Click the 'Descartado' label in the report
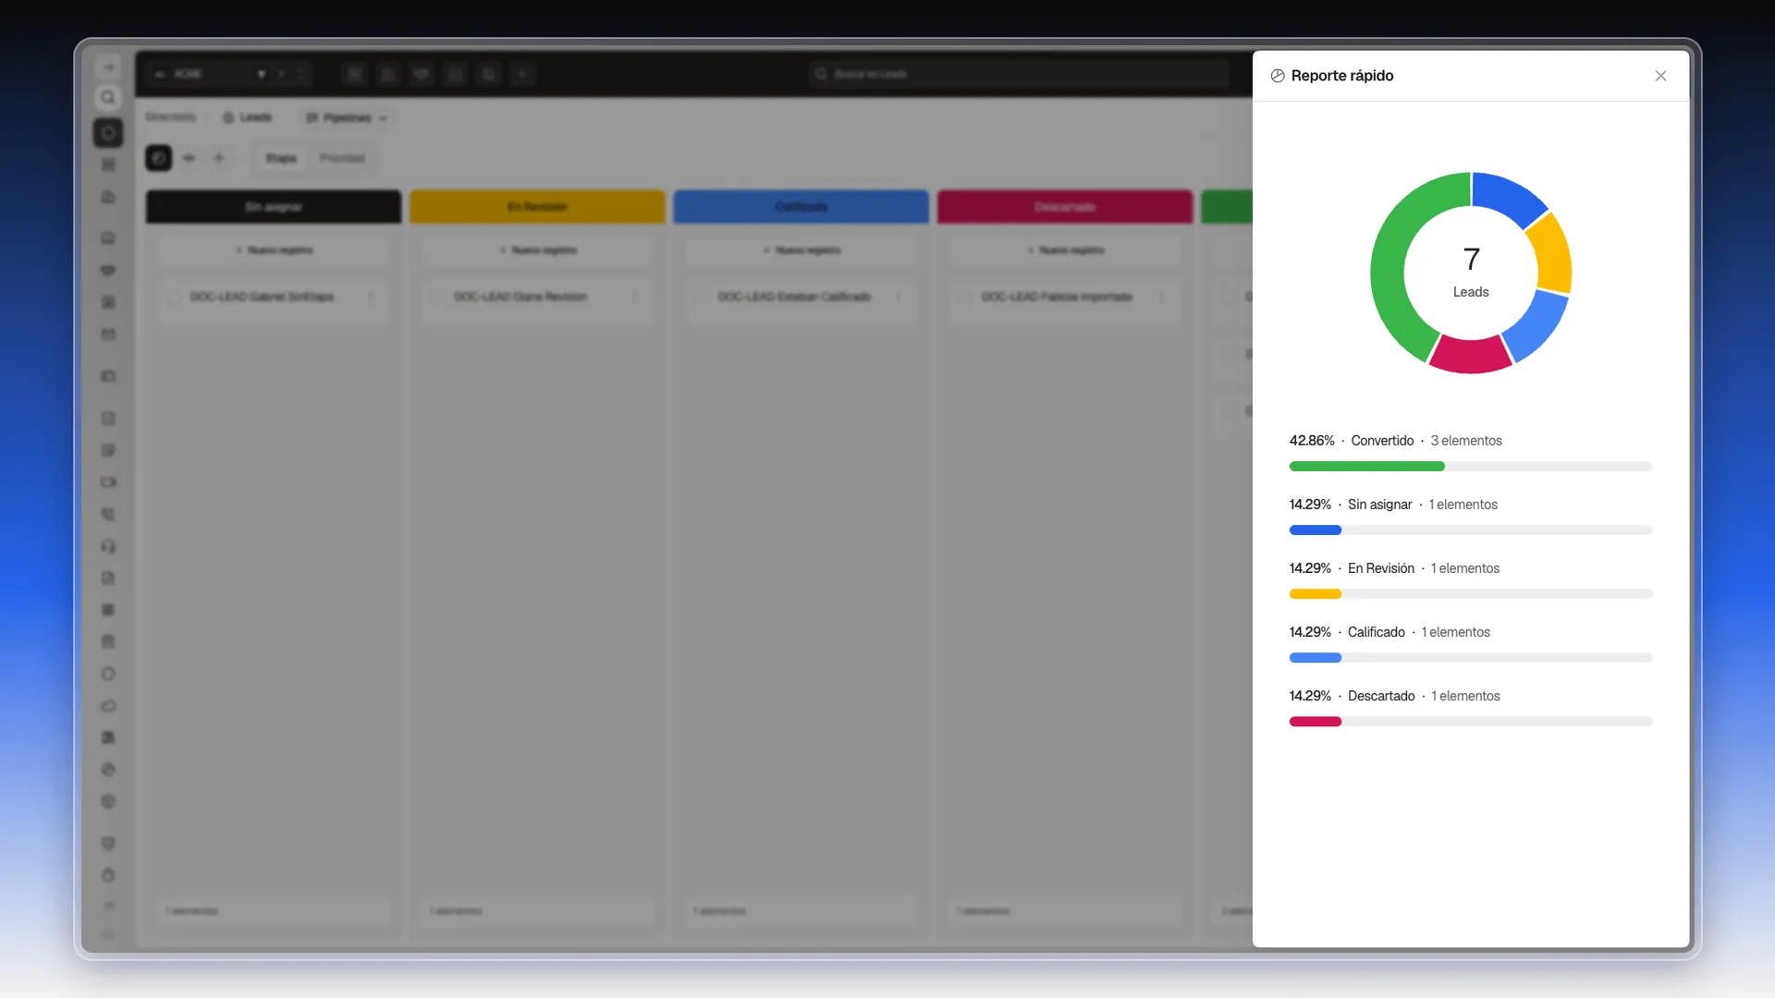Viewport: 1775px width, 998px height. [1381, 696]
